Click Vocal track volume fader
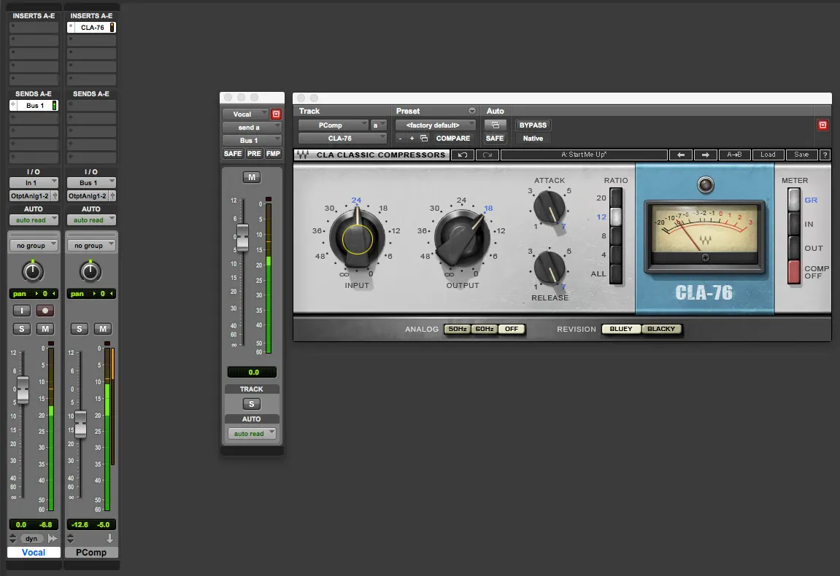 click(23, 389)
